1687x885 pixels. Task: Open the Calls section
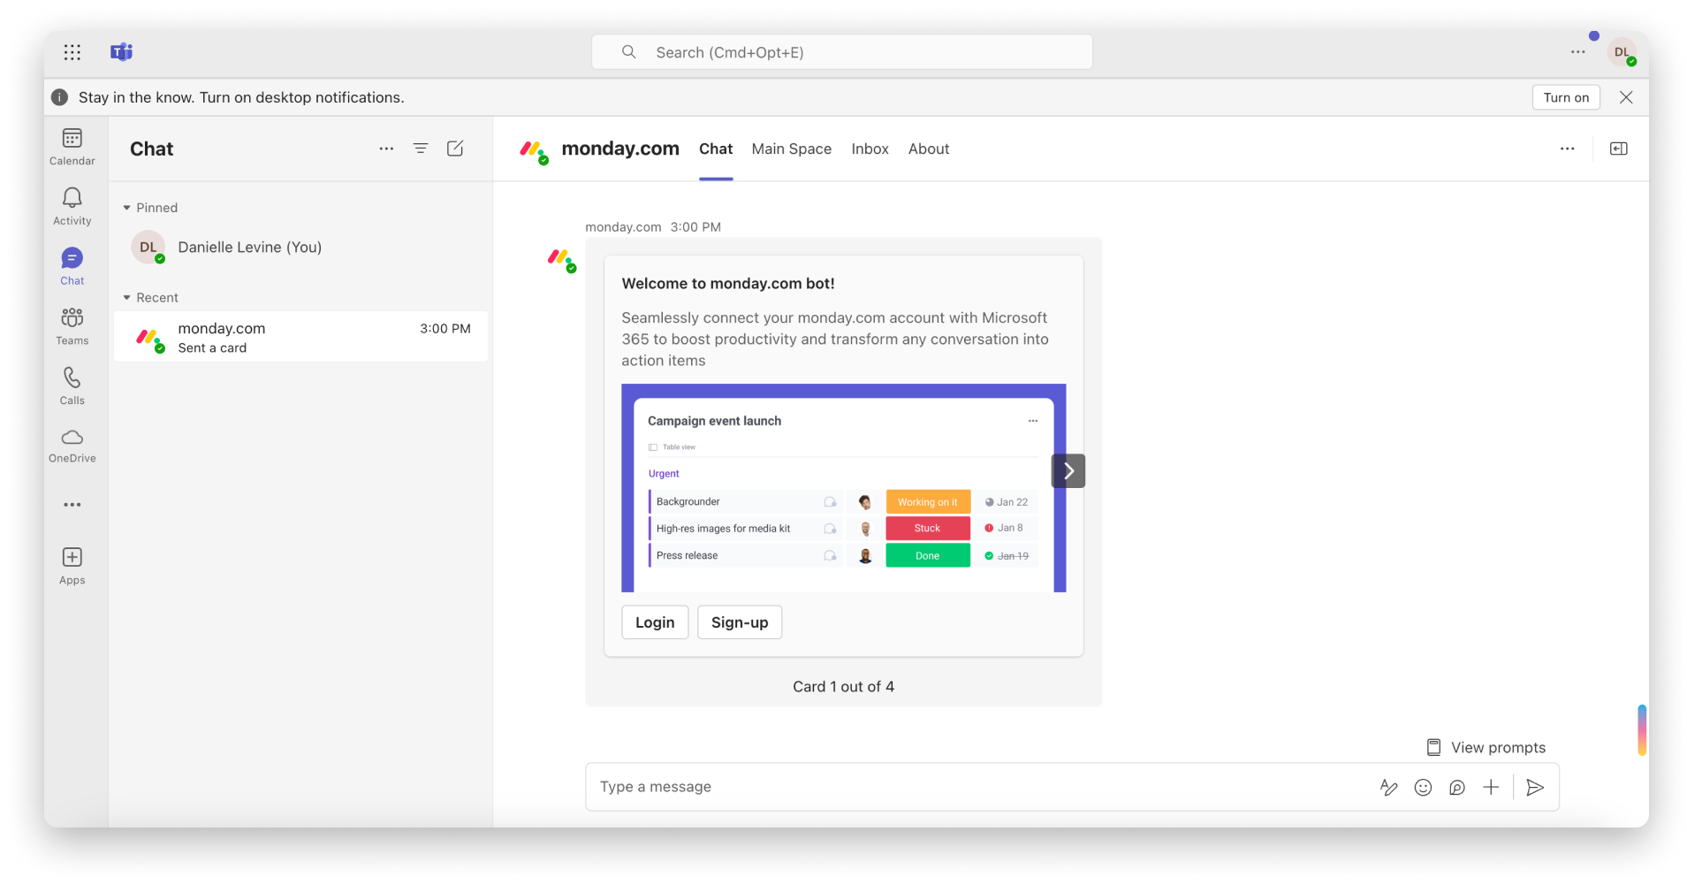click(x=72, y=386)
